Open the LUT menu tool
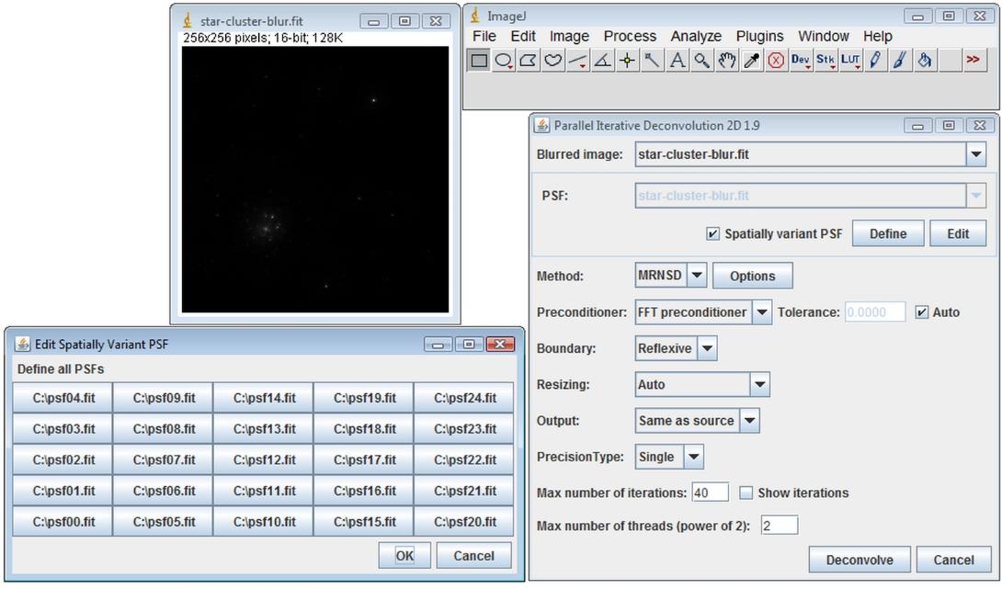Screen dimensions: 1002x589 850,60
